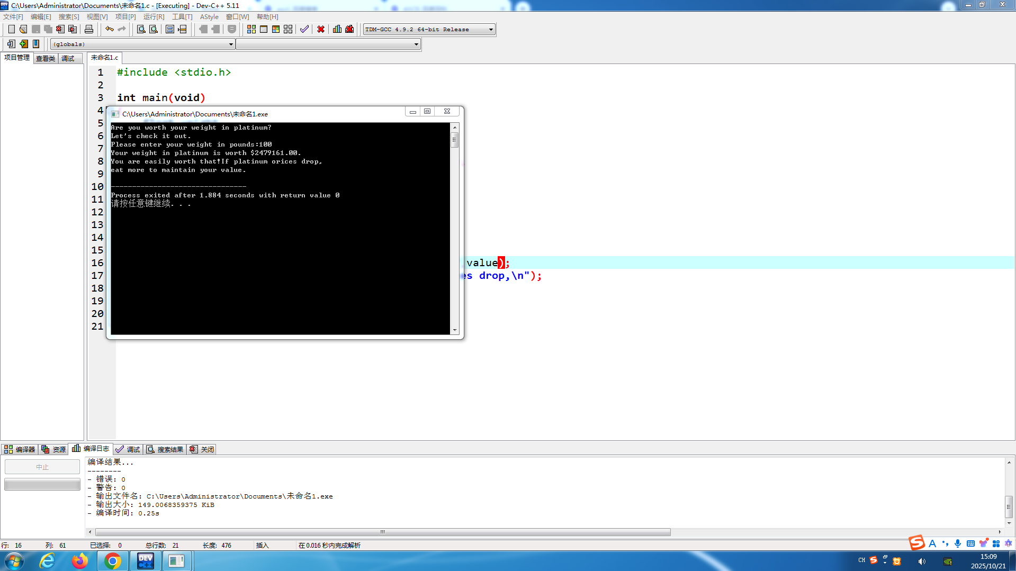The width and height of the screenshot is (1016, 571).
Task: Click the Compile and Run icon
Action: tap(276, 29)
